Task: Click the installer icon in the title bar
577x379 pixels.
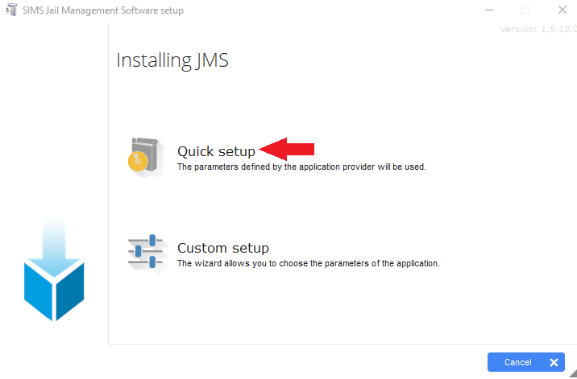Action: click(x=12, y=10)
